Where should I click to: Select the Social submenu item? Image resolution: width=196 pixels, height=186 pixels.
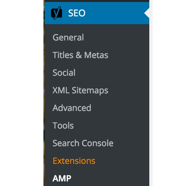[x=64, y=73]
